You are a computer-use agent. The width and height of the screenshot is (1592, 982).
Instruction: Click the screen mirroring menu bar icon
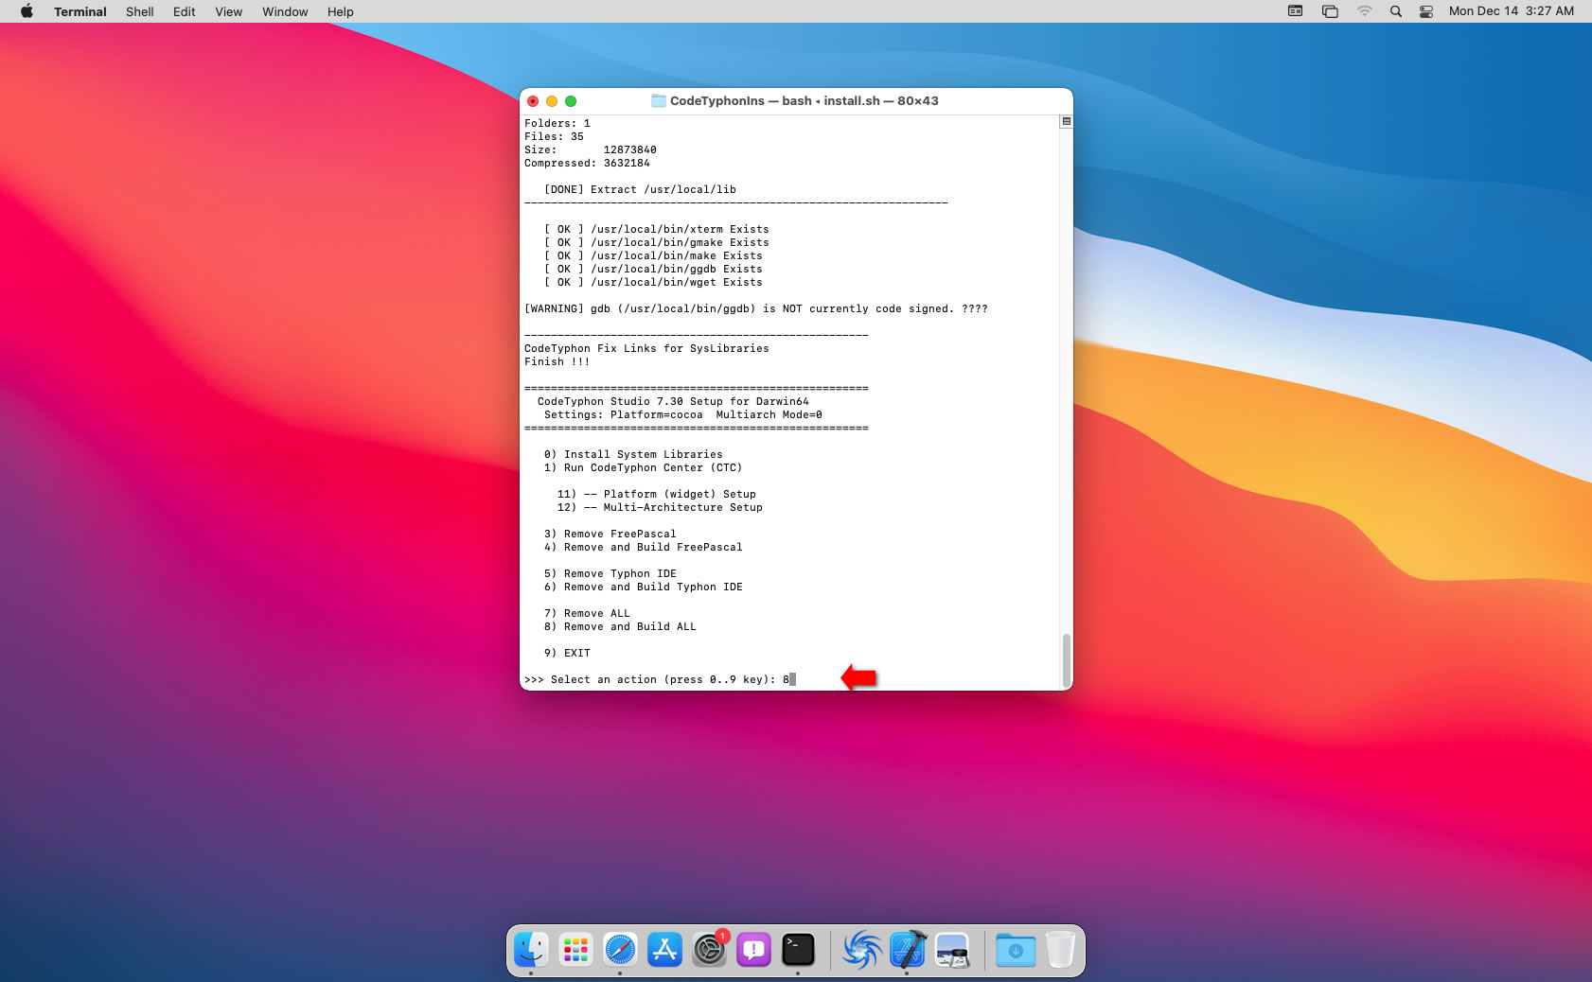pos(1330,11)
